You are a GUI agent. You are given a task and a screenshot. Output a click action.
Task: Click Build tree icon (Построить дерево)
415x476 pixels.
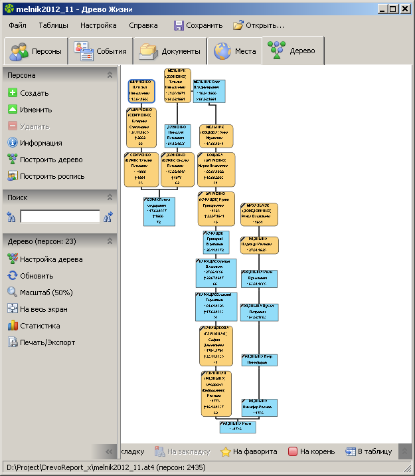[x=12, y=160]
